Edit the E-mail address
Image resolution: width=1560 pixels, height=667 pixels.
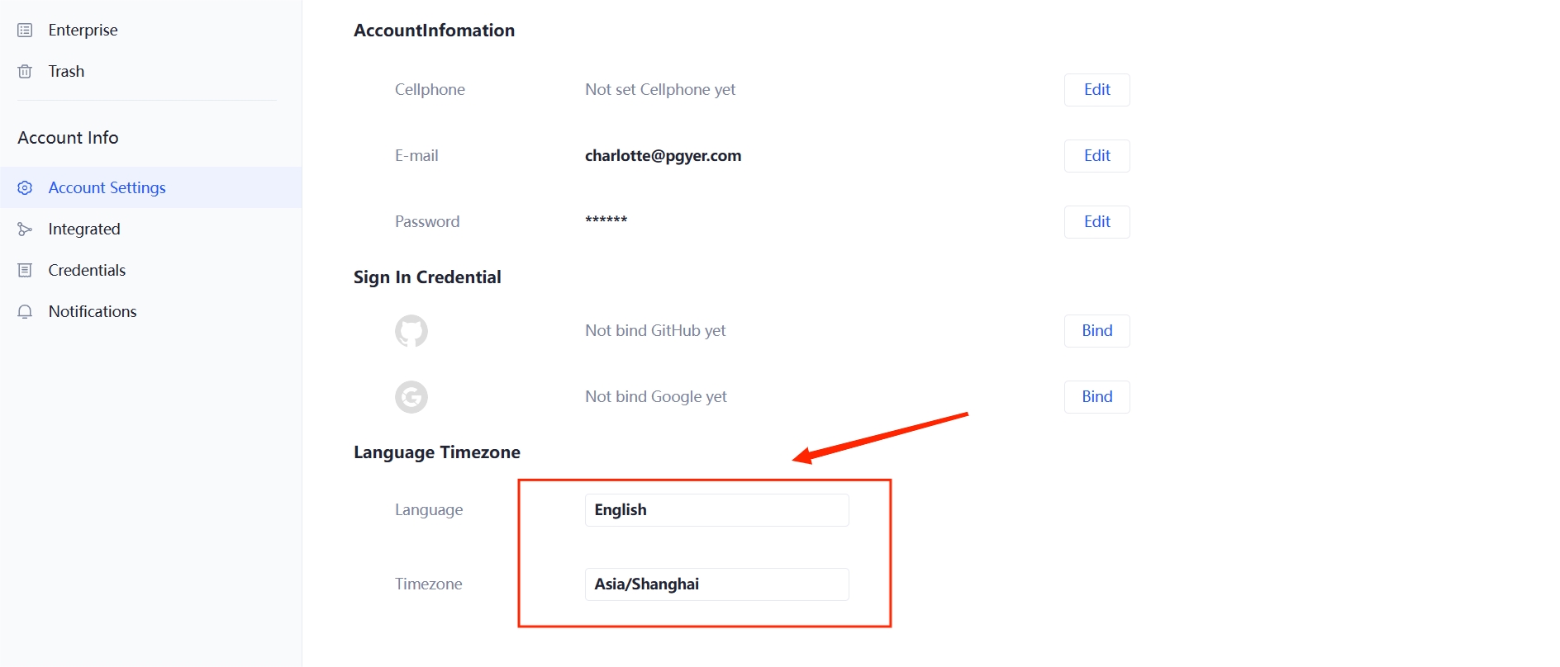click(x=1096, y=156)
